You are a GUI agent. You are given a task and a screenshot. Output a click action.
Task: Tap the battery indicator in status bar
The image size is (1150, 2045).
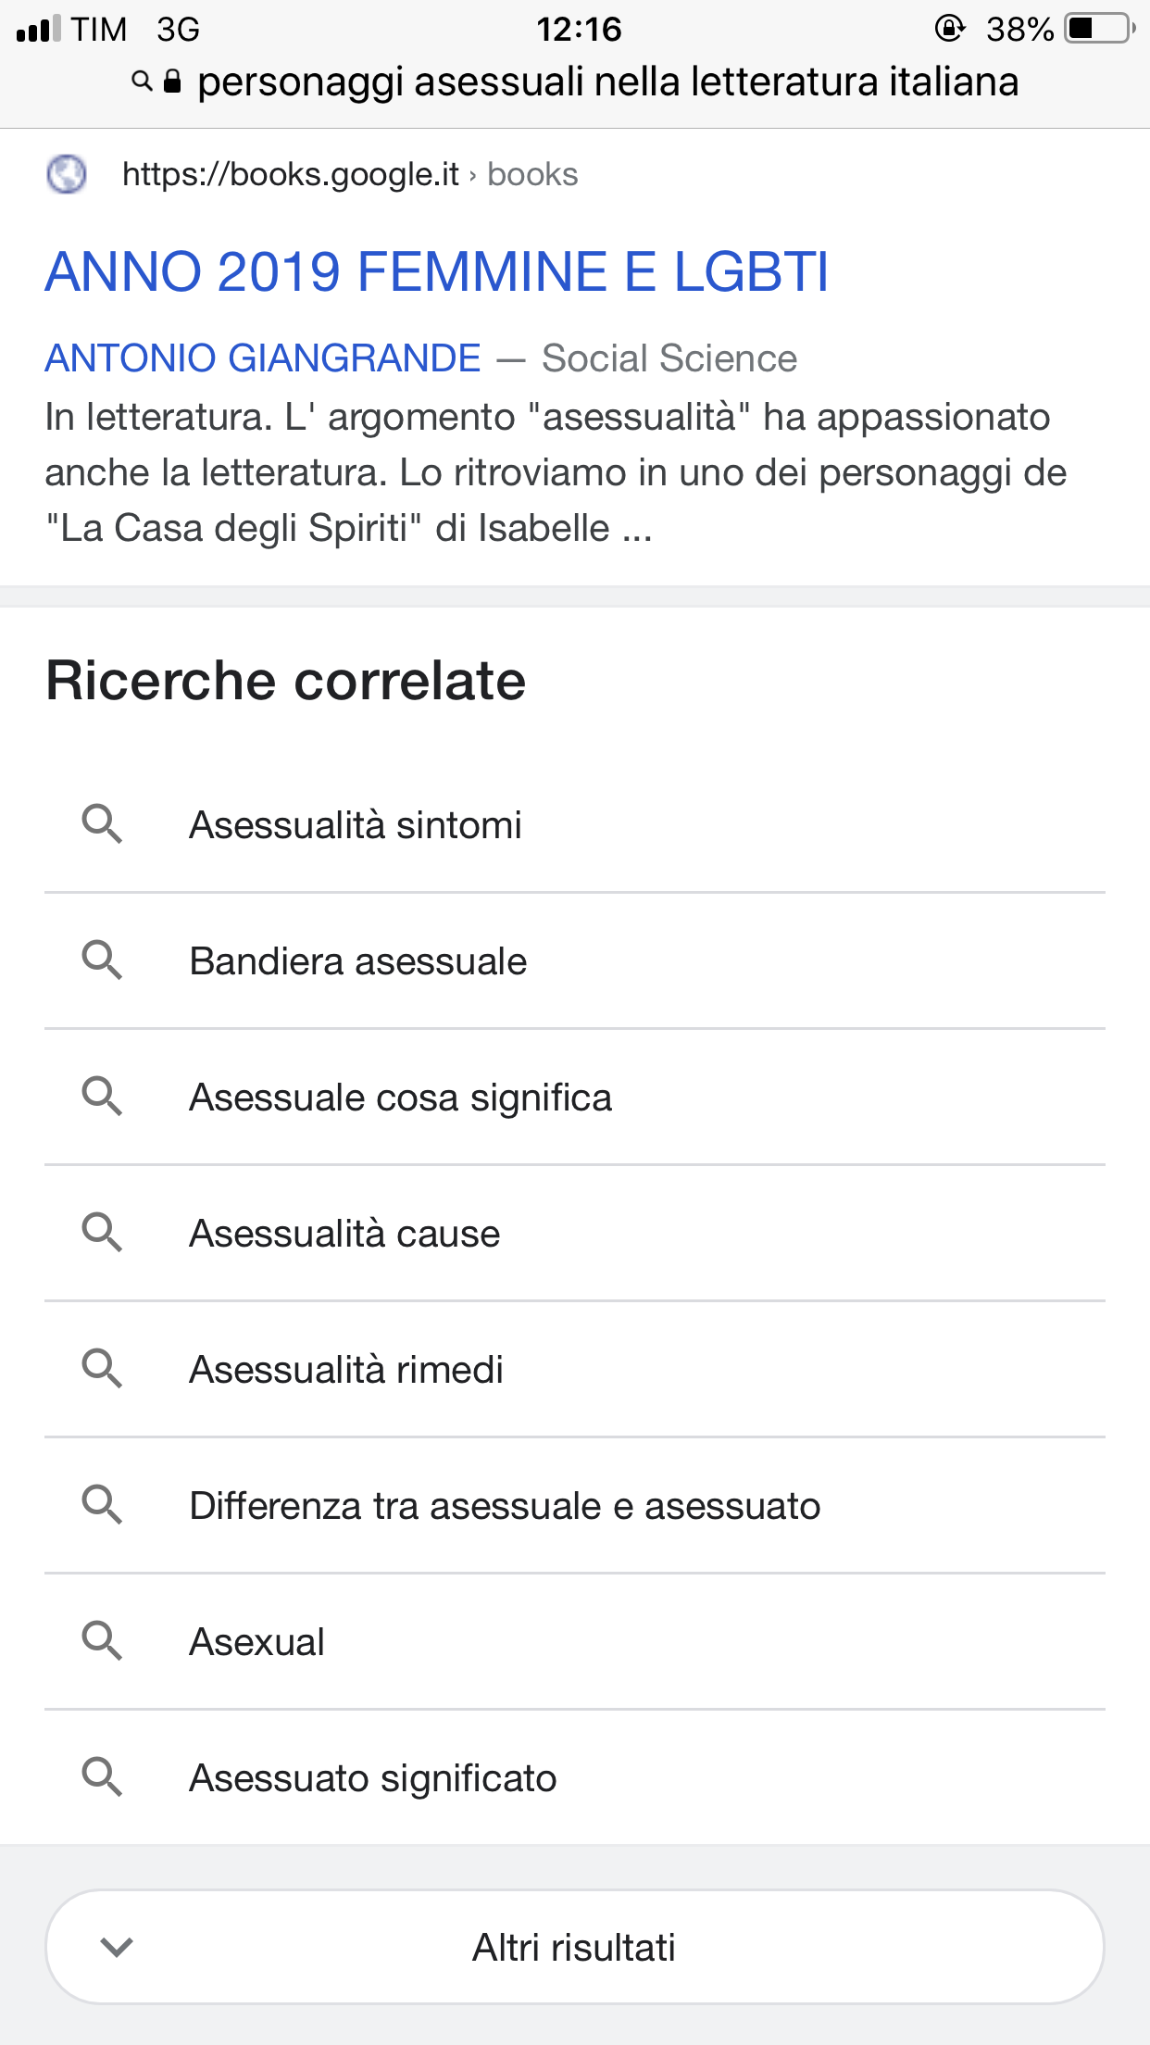coord(1100,29)
